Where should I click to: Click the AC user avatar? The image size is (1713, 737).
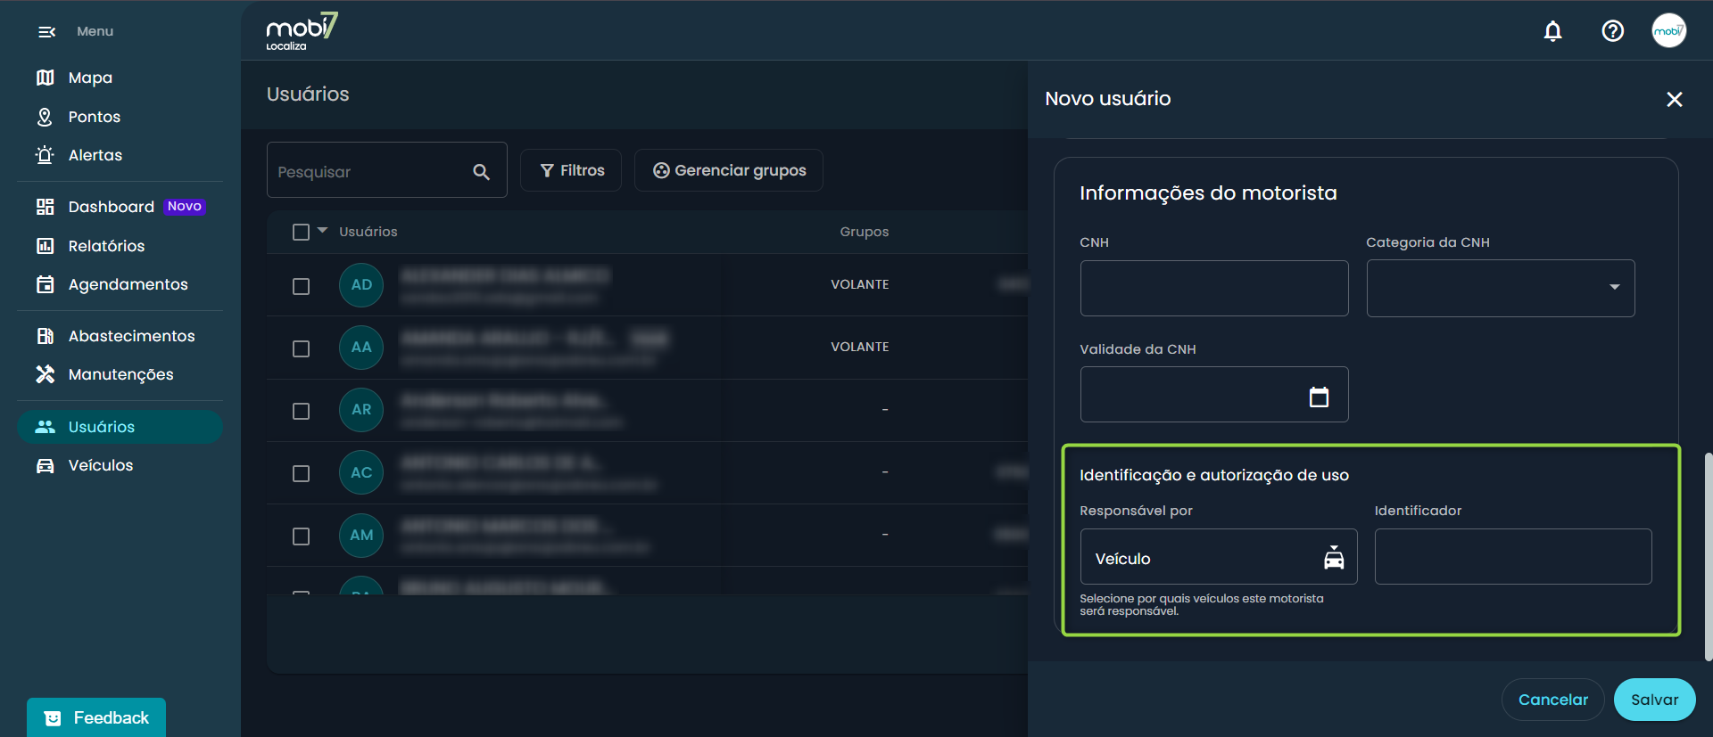pos(361,472)
